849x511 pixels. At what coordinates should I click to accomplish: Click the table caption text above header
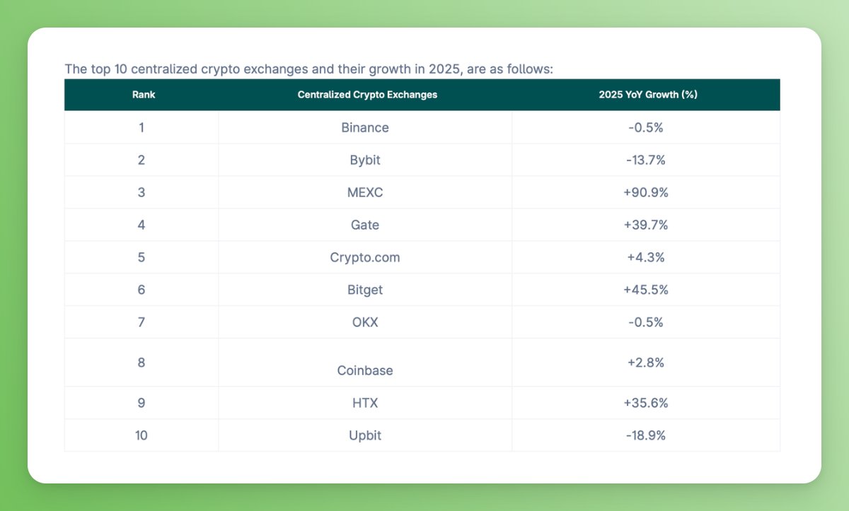[x=308, y=69]
